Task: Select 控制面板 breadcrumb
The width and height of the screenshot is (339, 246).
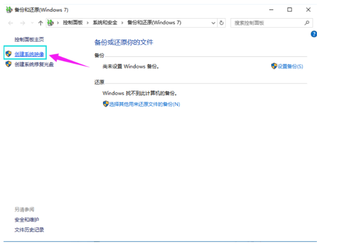Action: pyautogui.click(x=73, y=23)
